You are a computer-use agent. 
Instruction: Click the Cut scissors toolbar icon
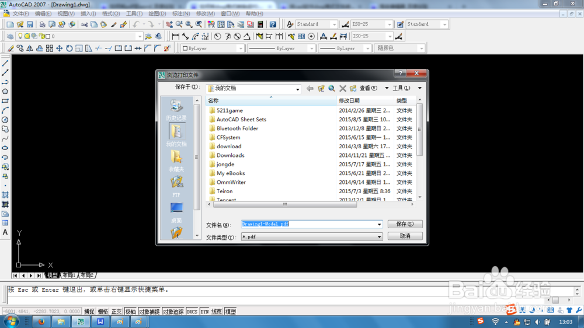(85, 24)
